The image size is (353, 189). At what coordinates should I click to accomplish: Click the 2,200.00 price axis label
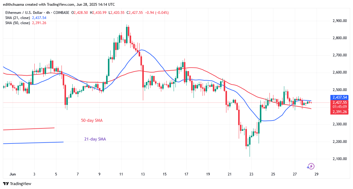pyautogui.click(x=339, y=142)
